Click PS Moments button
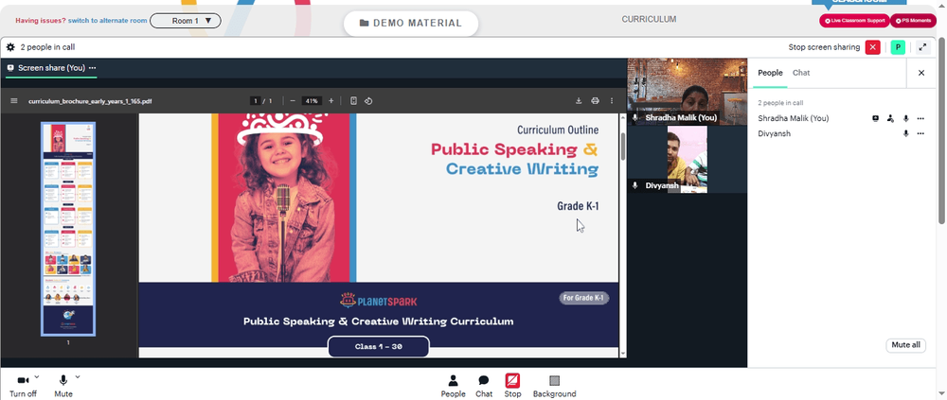 coord(913,21)
